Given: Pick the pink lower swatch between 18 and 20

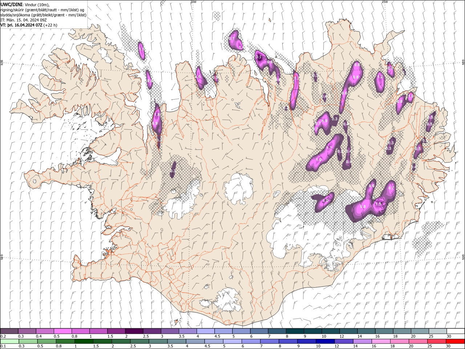Looking at the screenshot, I should 400,341.
